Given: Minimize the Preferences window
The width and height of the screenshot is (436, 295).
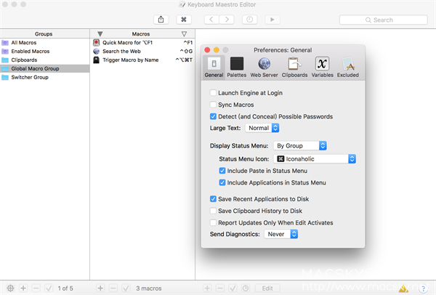Looking at the screenshot, I should click(217, 50).
